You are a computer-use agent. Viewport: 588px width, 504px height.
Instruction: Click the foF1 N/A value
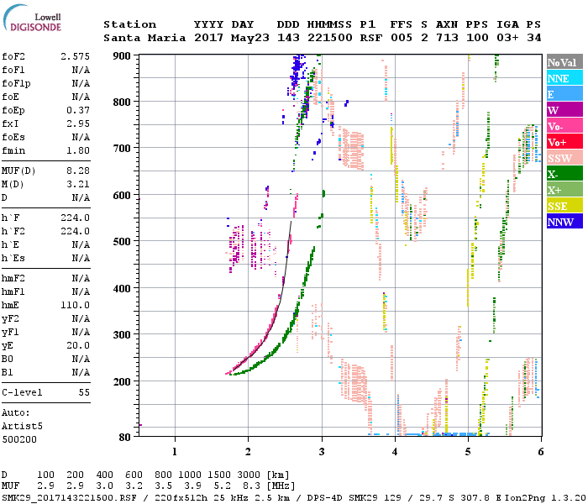click(81, 70)
